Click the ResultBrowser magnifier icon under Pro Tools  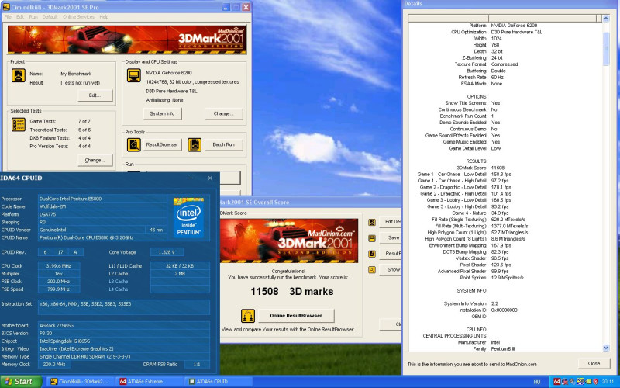pyautogui.click(x=133, y=145)
